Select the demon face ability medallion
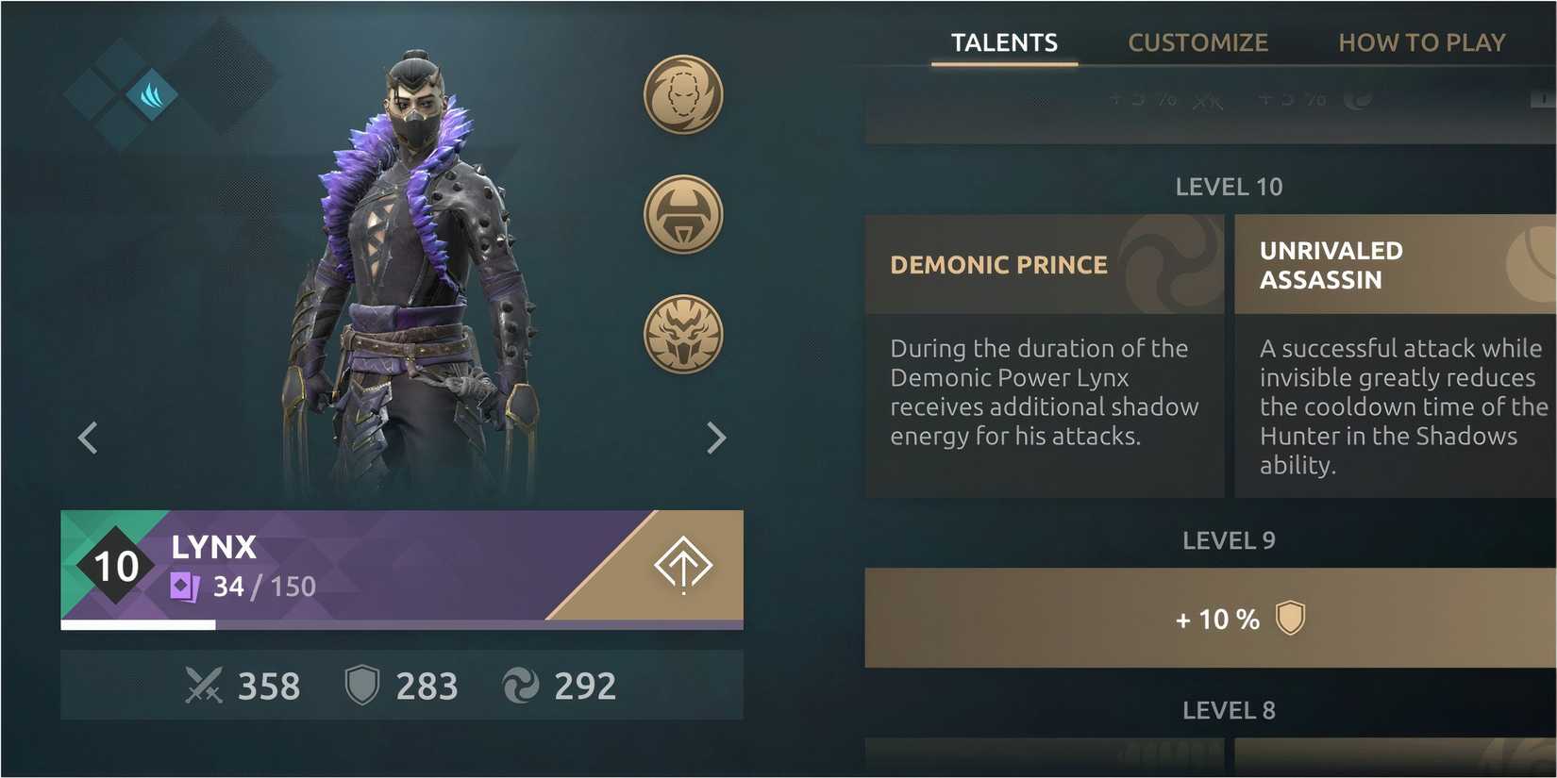Screen dimensions: 1557x778 683,334
